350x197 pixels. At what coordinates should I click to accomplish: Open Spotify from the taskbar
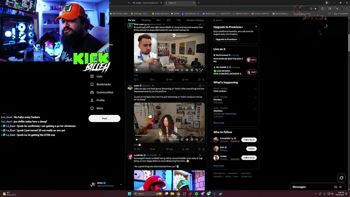click(196, 194)
